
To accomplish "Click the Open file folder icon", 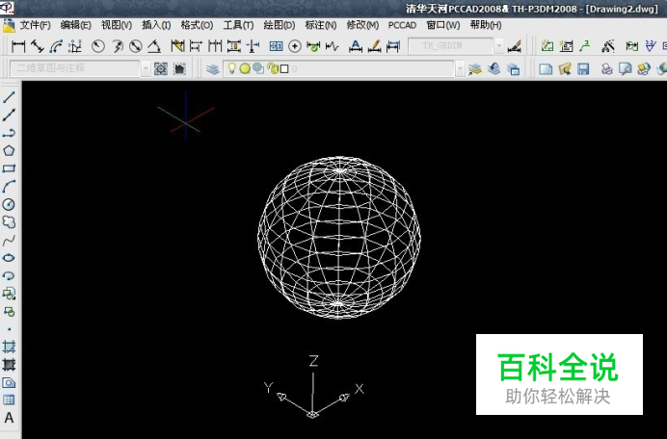I will point(565,69).
